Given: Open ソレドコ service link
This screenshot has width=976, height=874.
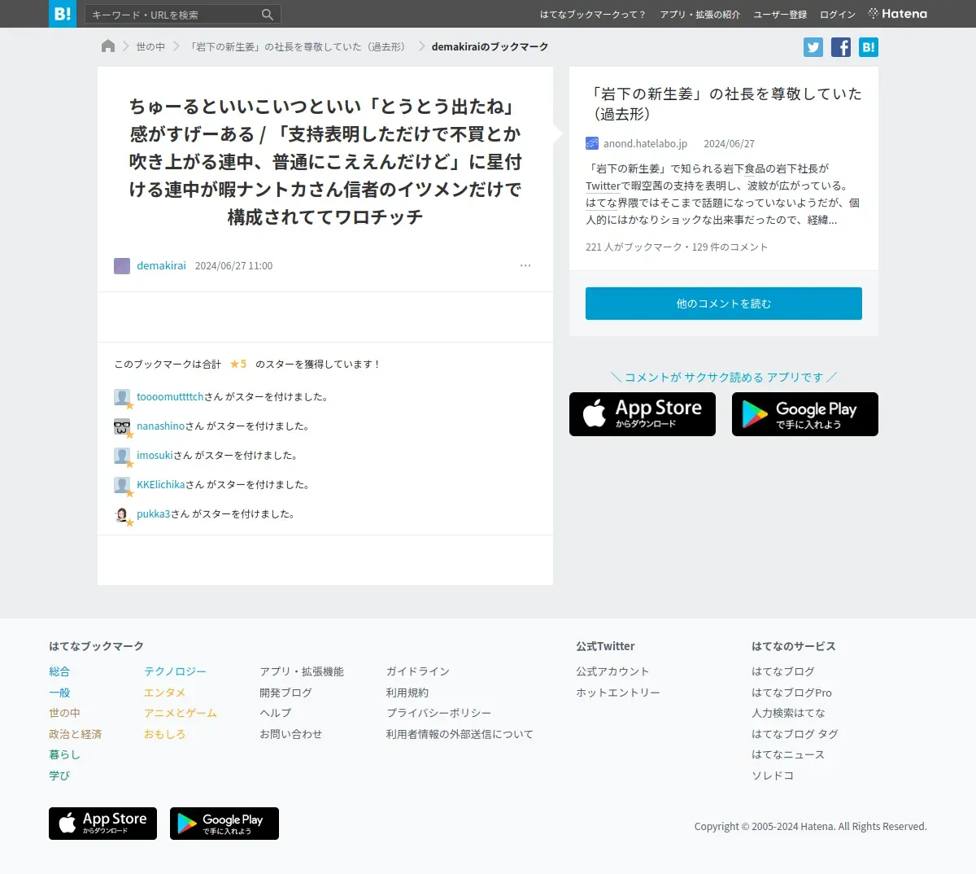Looking at the screenshot, I should tap(773, 776).
